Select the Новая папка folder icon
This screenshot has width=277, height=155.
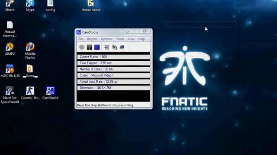point(91,6)
